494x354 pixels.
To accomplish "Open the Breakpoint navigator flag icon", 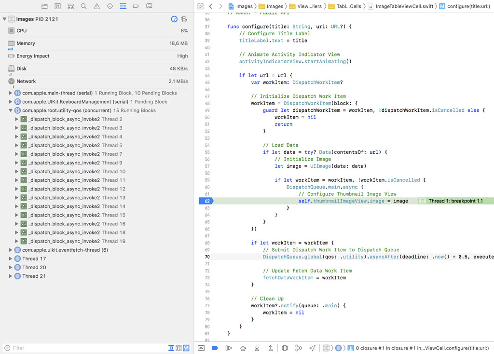I will 137,6.
